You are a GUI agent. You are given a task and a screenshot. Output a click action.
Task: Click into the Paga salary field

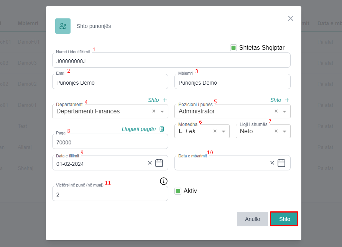point(110,142)
